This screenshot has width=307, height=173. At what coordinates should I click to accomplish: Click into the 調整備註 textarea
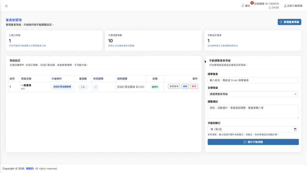point(253,111)
